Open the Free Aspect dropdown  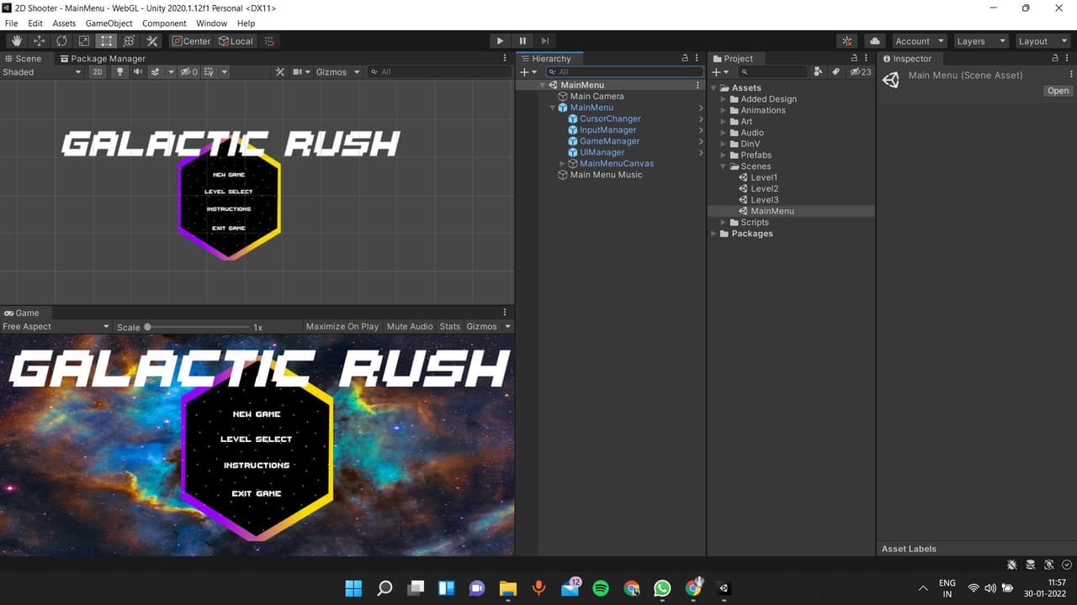[x=56, y=327]
